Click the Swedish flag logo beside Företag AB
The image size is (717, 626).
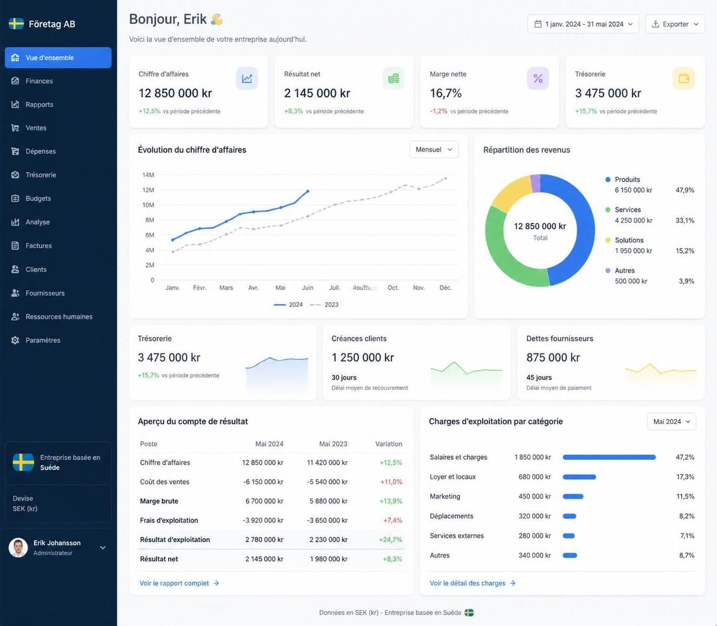tap(16, 24)
